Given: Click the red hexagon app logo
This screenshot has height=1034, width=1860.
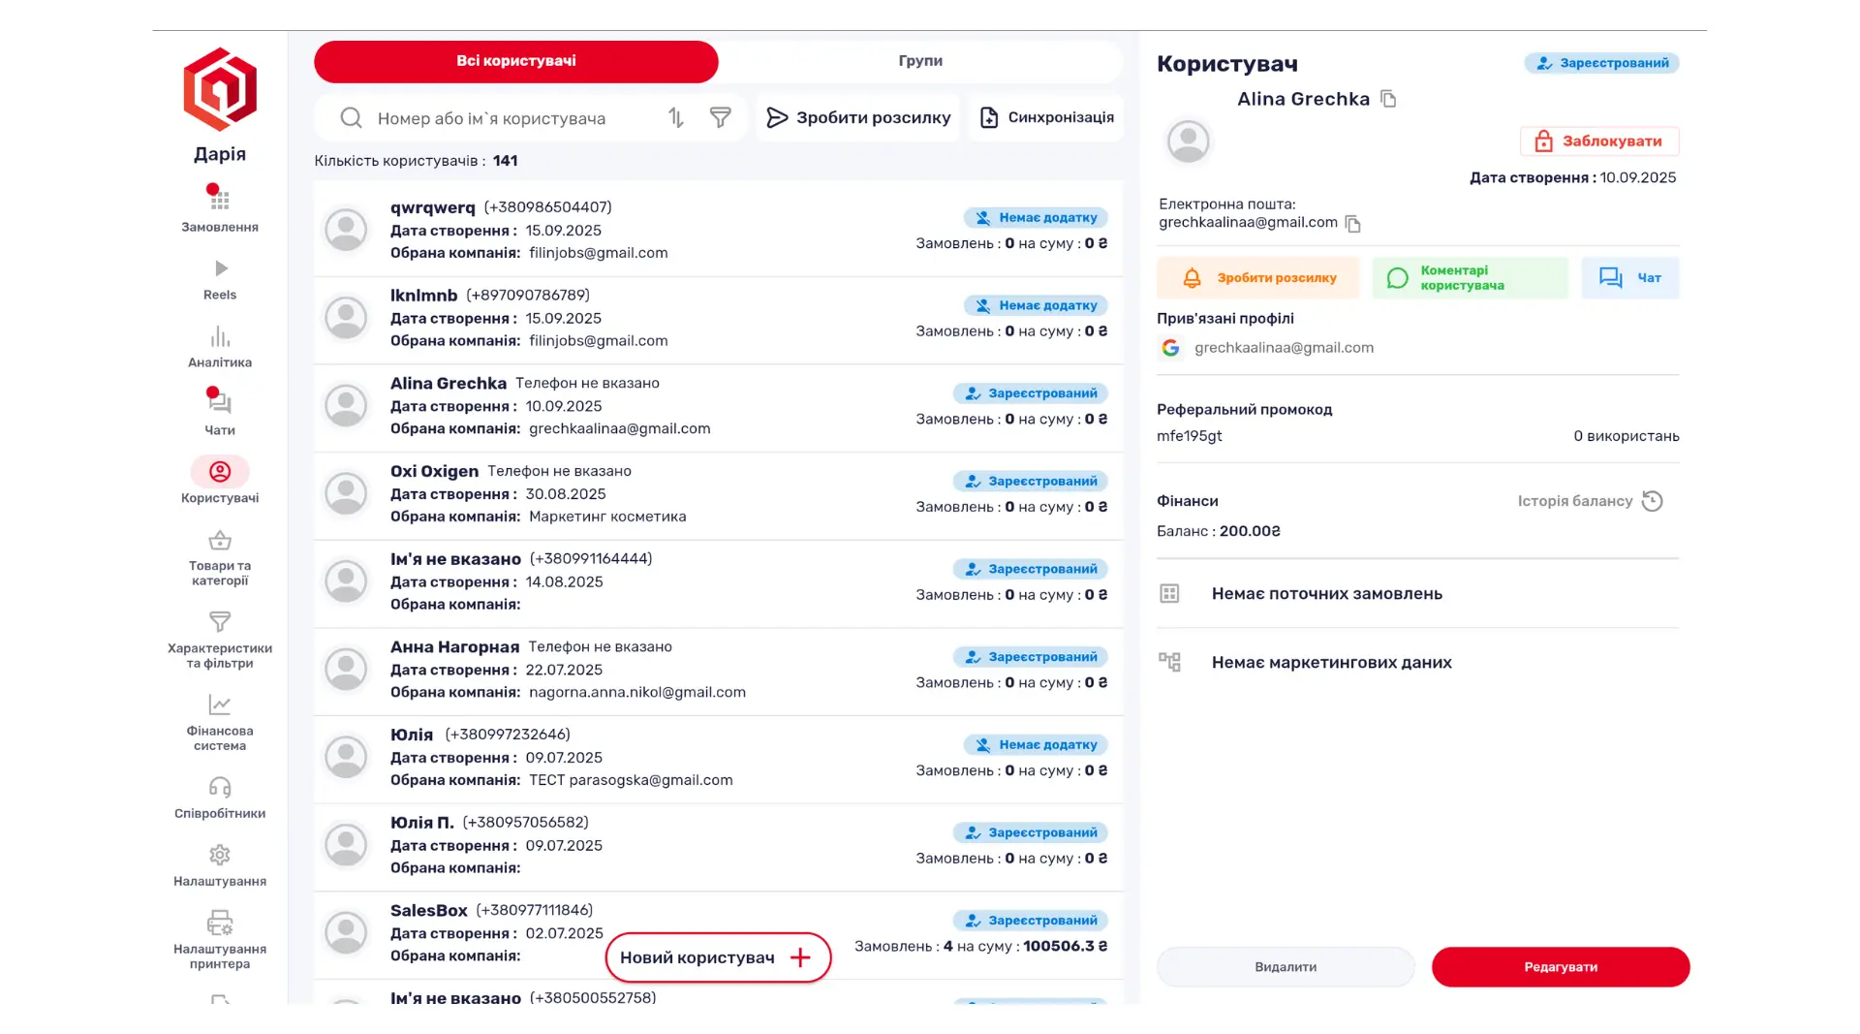Looking at the screenshot, I should (x=220, y=89).
